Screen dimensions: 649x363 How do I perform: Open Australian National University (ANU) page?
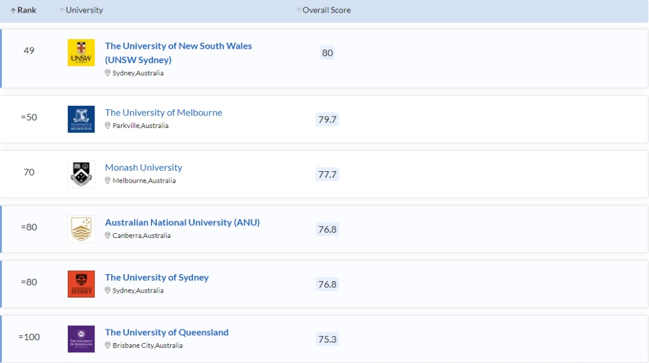(182, 222)
